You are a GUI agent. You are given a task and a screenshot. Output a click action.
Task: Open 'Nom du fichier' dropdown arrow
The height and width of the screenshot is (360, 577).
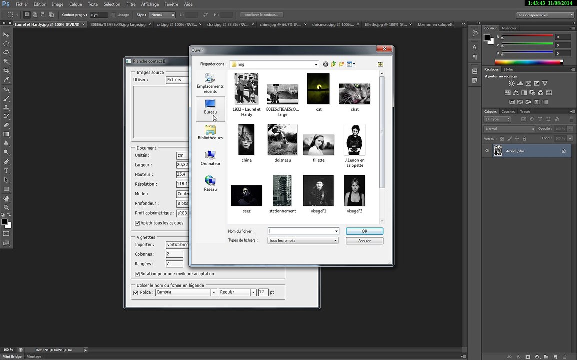(336, 231)
